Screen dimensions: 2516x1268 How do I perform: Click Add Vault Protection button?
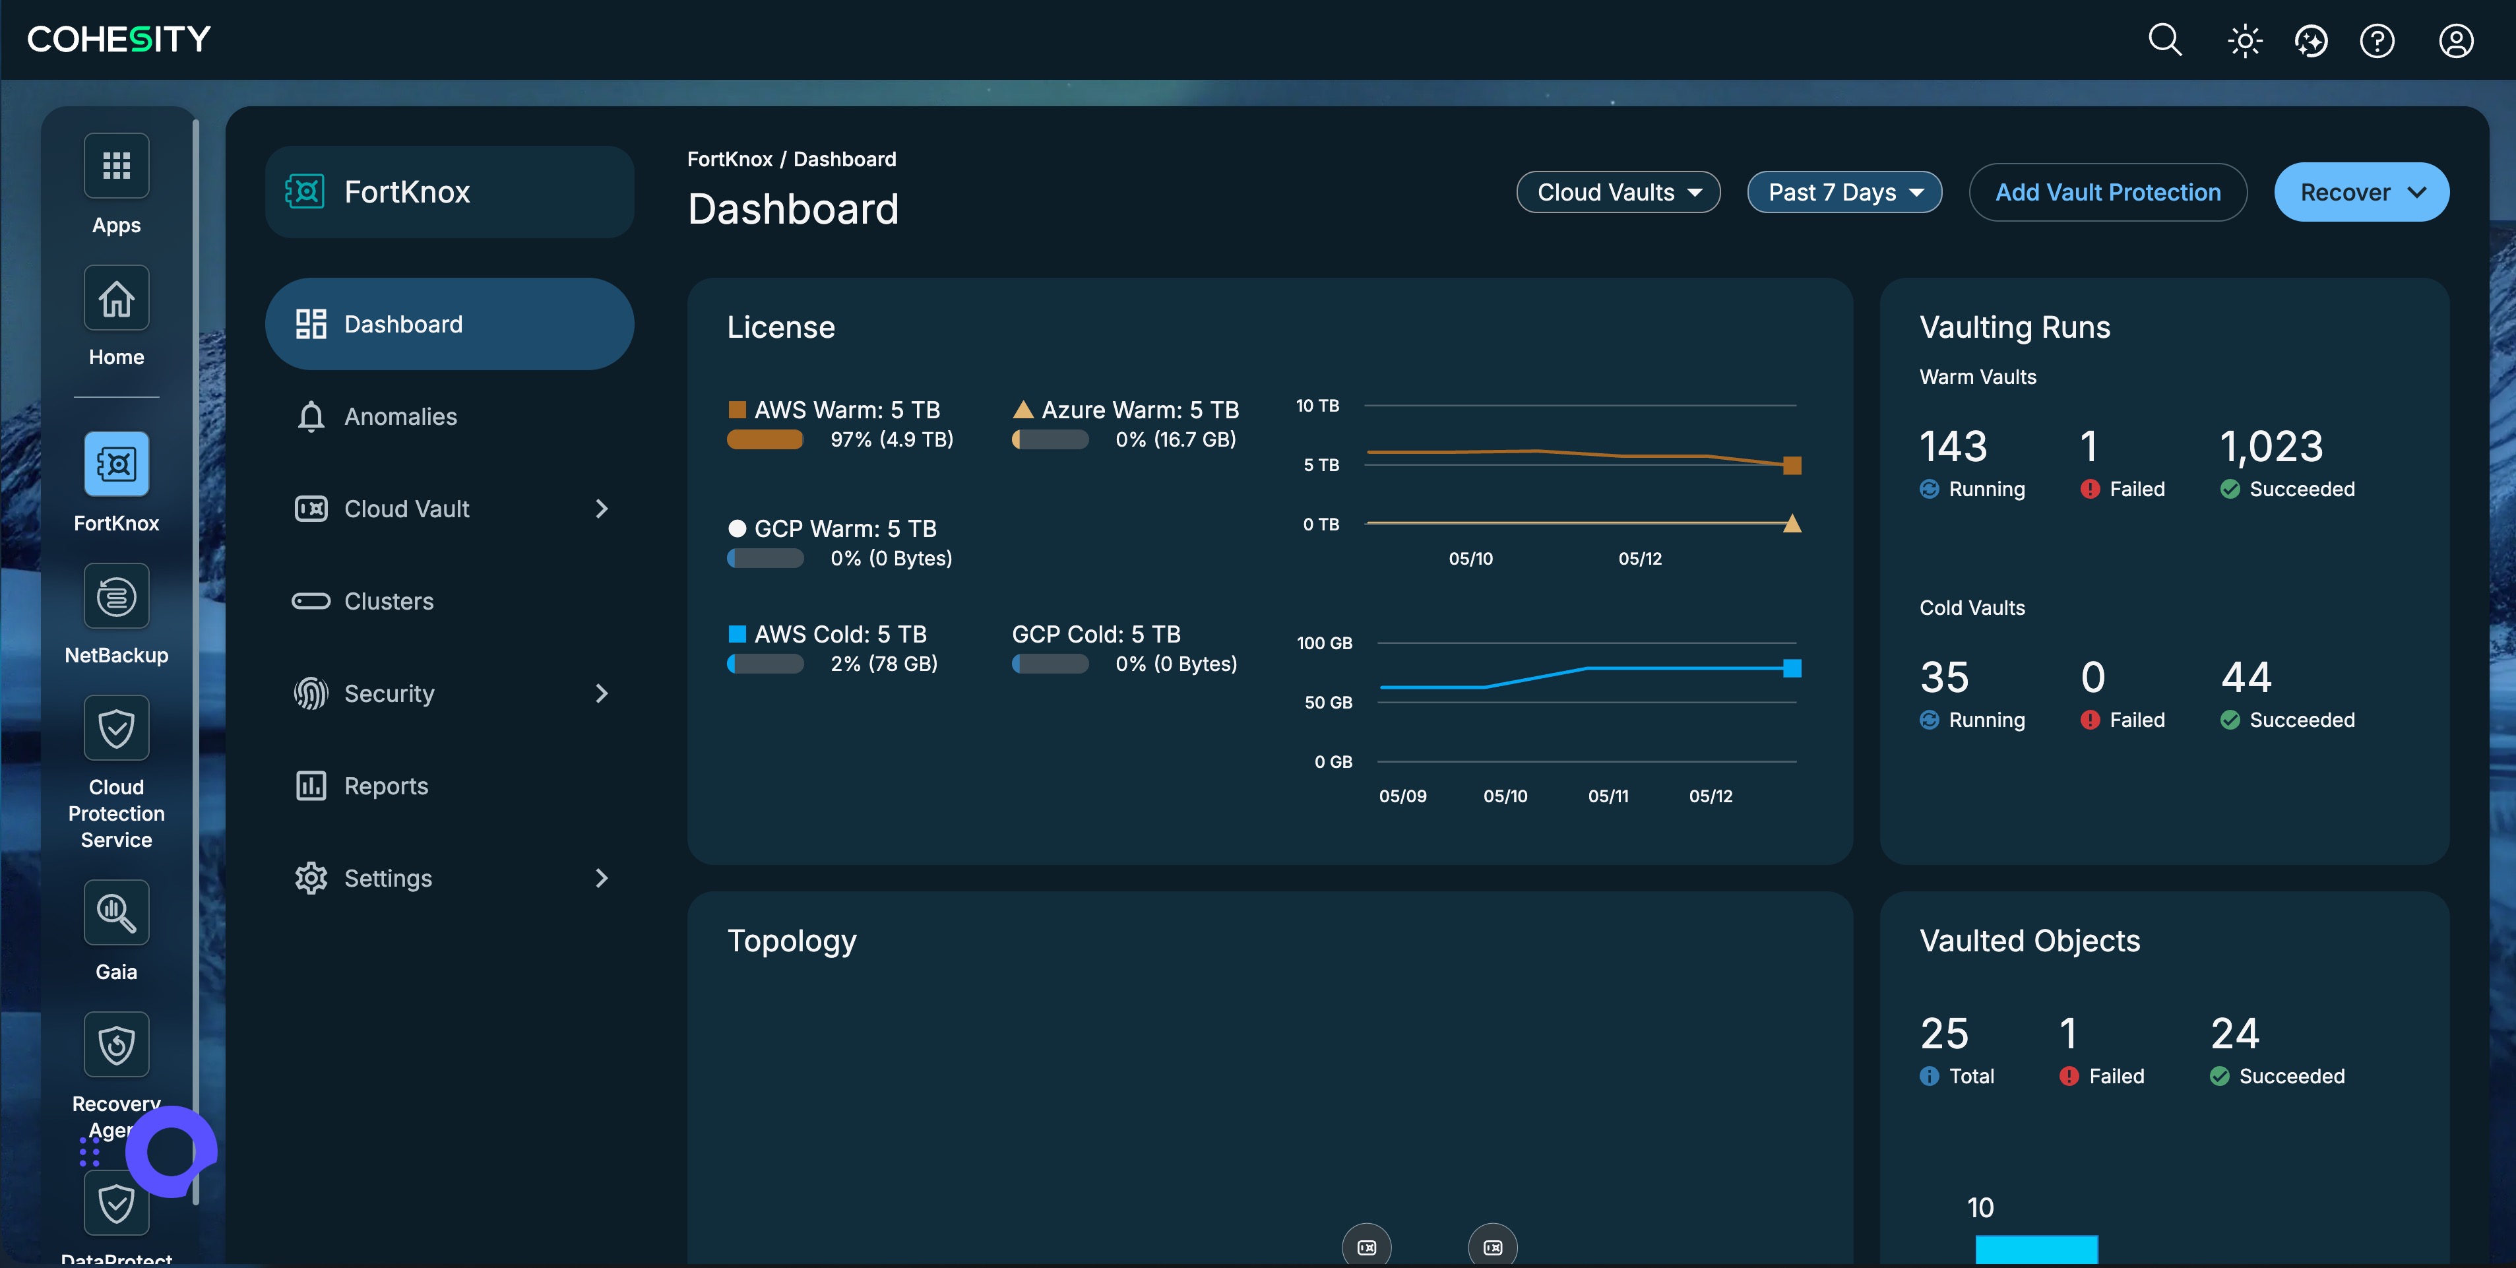click(2107, 193)
